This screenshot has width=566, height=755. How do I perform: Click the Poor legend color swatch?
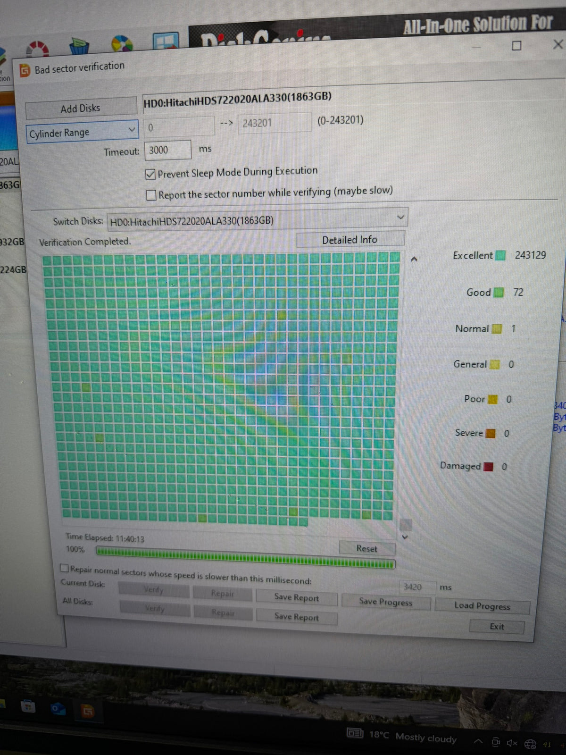493,399
